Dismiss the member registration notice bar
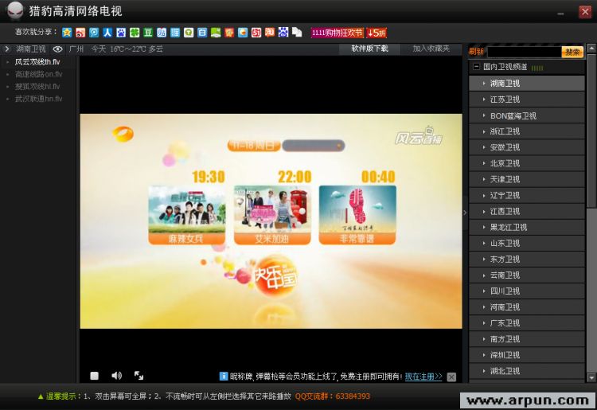 coord(451,377)
